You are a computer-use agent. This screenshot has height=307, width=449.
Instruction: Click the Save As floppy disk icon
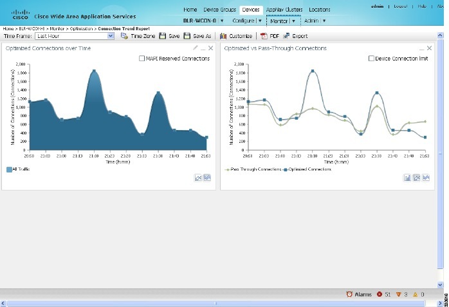[x=187, y=36]
